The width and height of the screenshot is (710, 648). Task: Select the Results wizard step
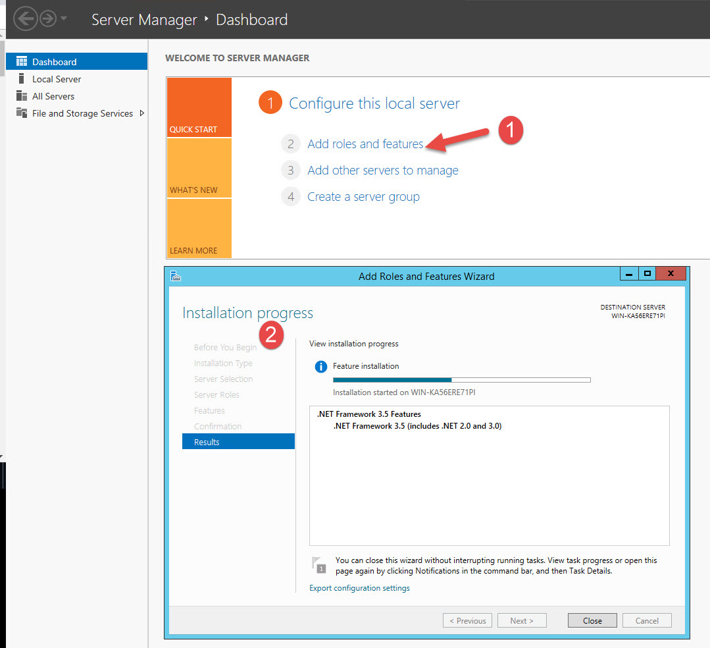[x=238, y=442]
